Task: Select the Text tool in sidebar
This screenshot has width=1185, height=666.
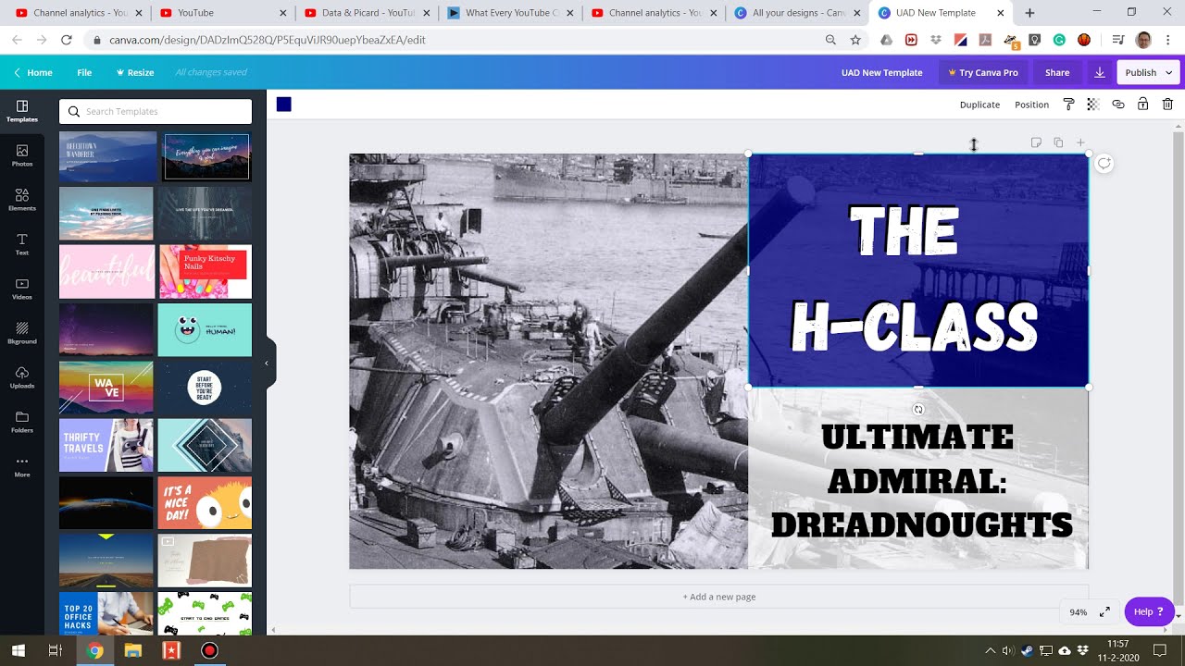Action: coord(22,244)
